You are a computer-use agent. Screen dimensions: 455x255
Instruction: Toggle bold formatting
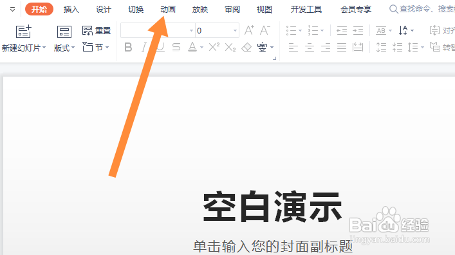click(x=128, y=47)
